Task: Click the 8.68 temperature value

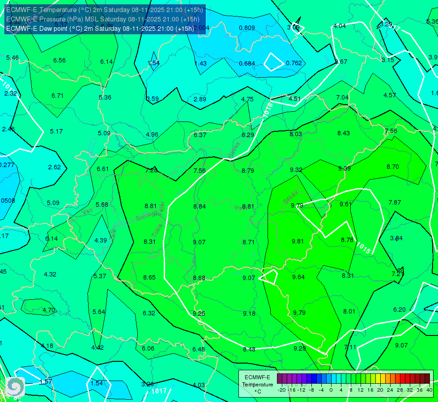Action: [199, 278]
